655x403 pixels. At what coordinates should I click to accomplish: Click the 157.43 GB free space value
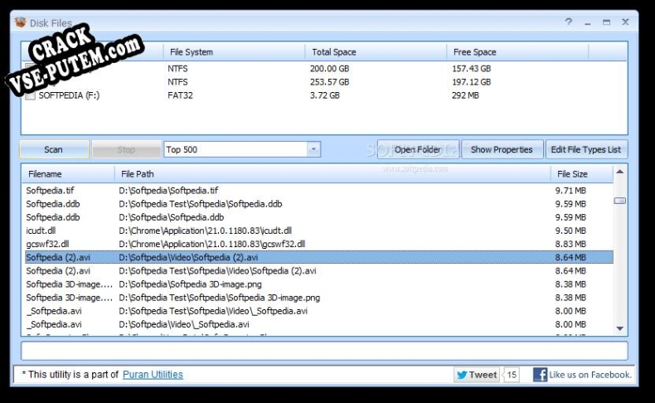click(x=471, y=69)
